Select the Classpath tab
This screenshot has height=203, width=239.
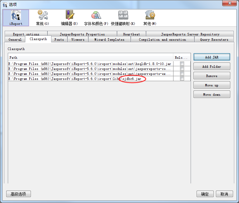pyautogui.click(x=38, y=39)
